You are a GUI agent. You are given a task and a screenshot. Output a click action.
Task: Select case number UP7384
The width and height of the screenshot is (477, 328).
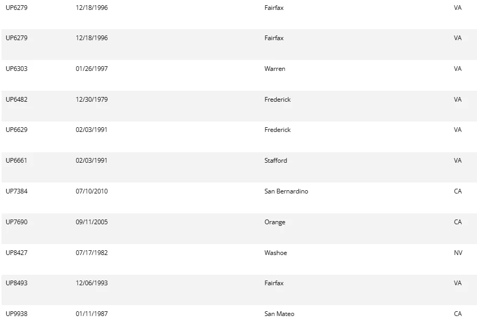pos(17,191)
